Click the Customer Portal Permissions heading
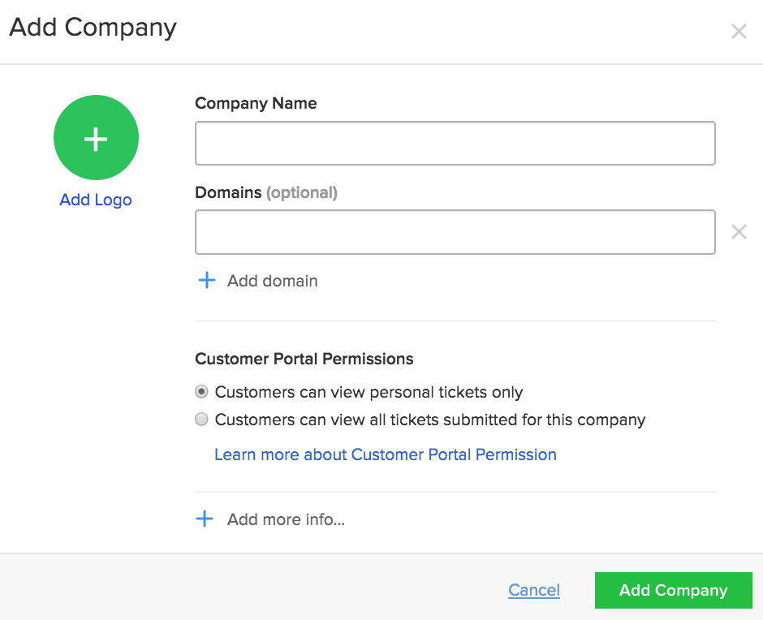Image resolution: width=763 pixels, height=620 pixels. click(304, 359)
